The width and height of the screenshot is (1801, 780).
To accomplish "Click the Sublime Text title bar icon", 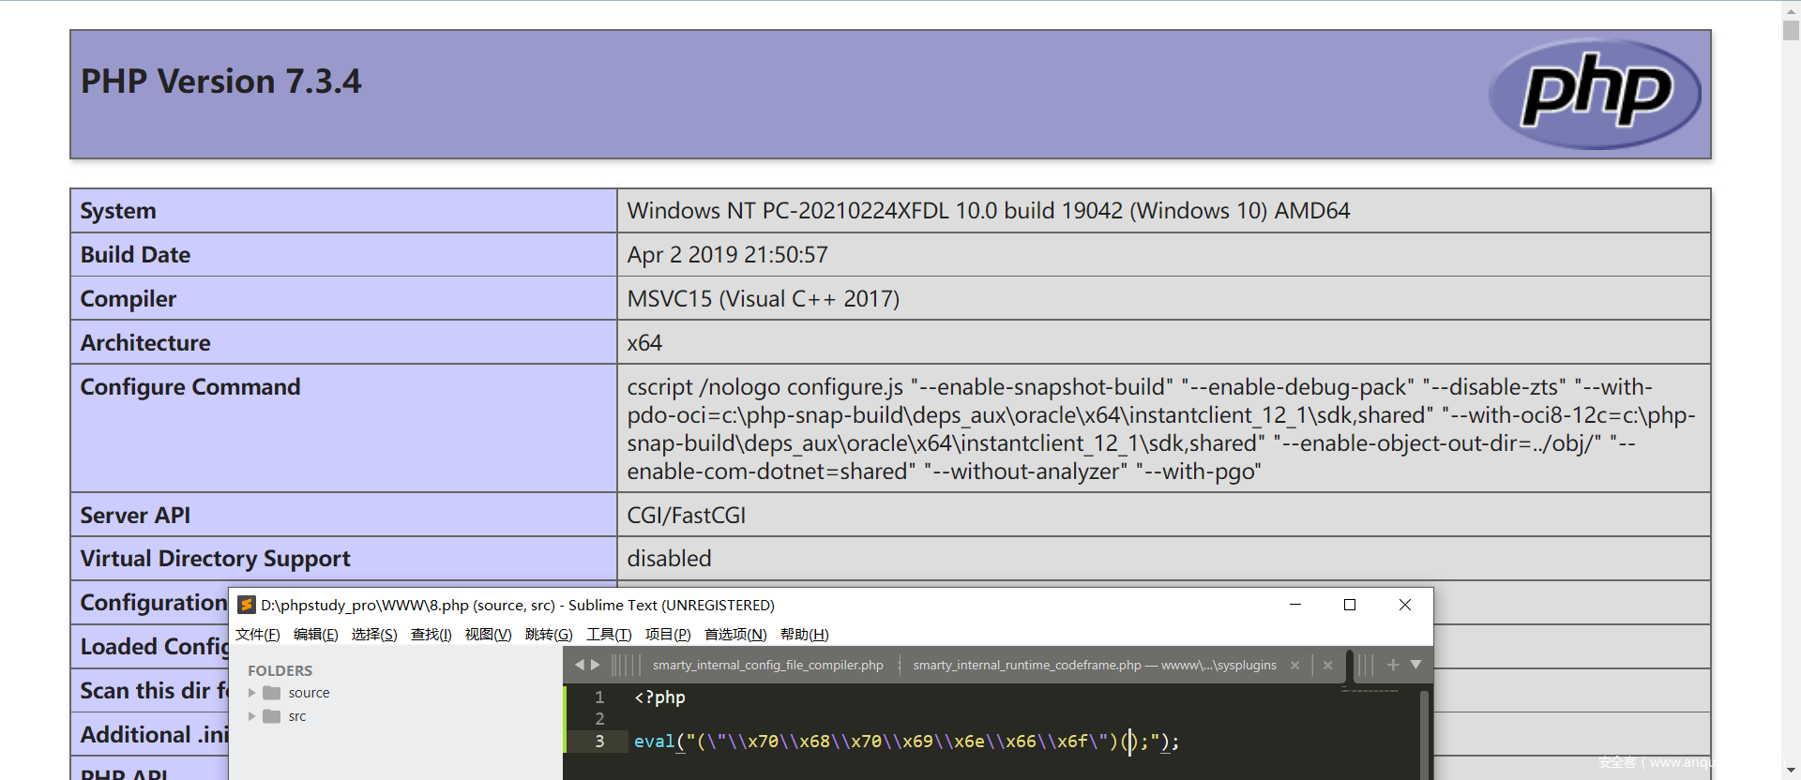I will coord(247,605).
